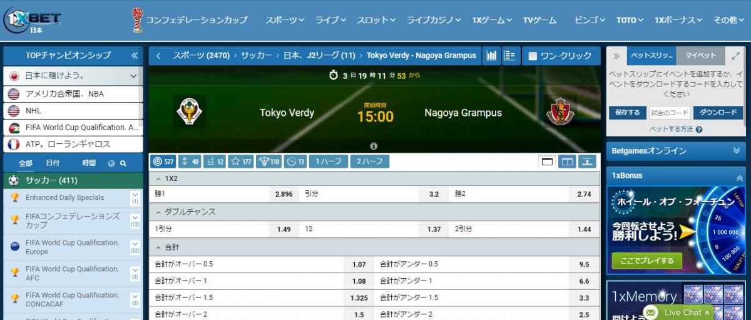Click the green ここでプレイする button
The image size is (751, 320).
(x=646, y=261)
